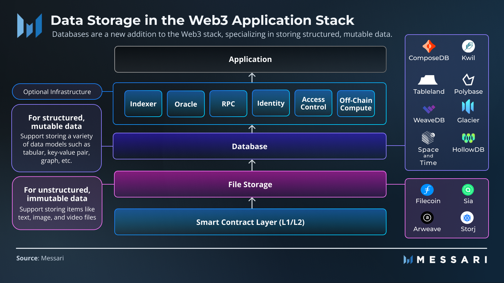
Task: Select the Sia green circle icon
Action: (468, 190)
